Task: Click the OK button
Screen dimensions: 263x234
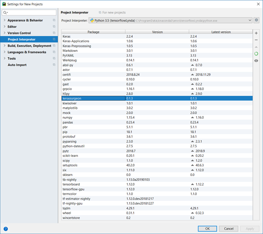Action: pyautogui.click(x=207, y=229)
